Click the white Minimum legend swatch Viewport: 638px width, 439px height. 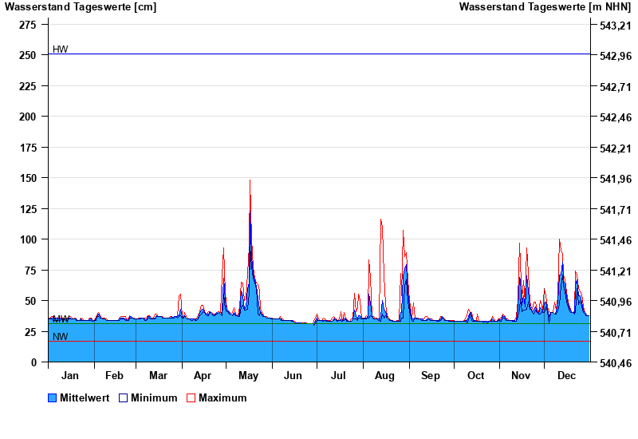123,397
